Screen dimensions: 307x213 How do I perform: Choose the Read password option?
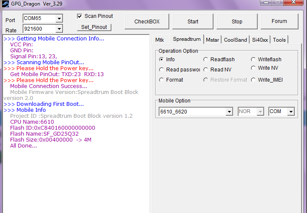pyautogui.click(x=161, y=69)
